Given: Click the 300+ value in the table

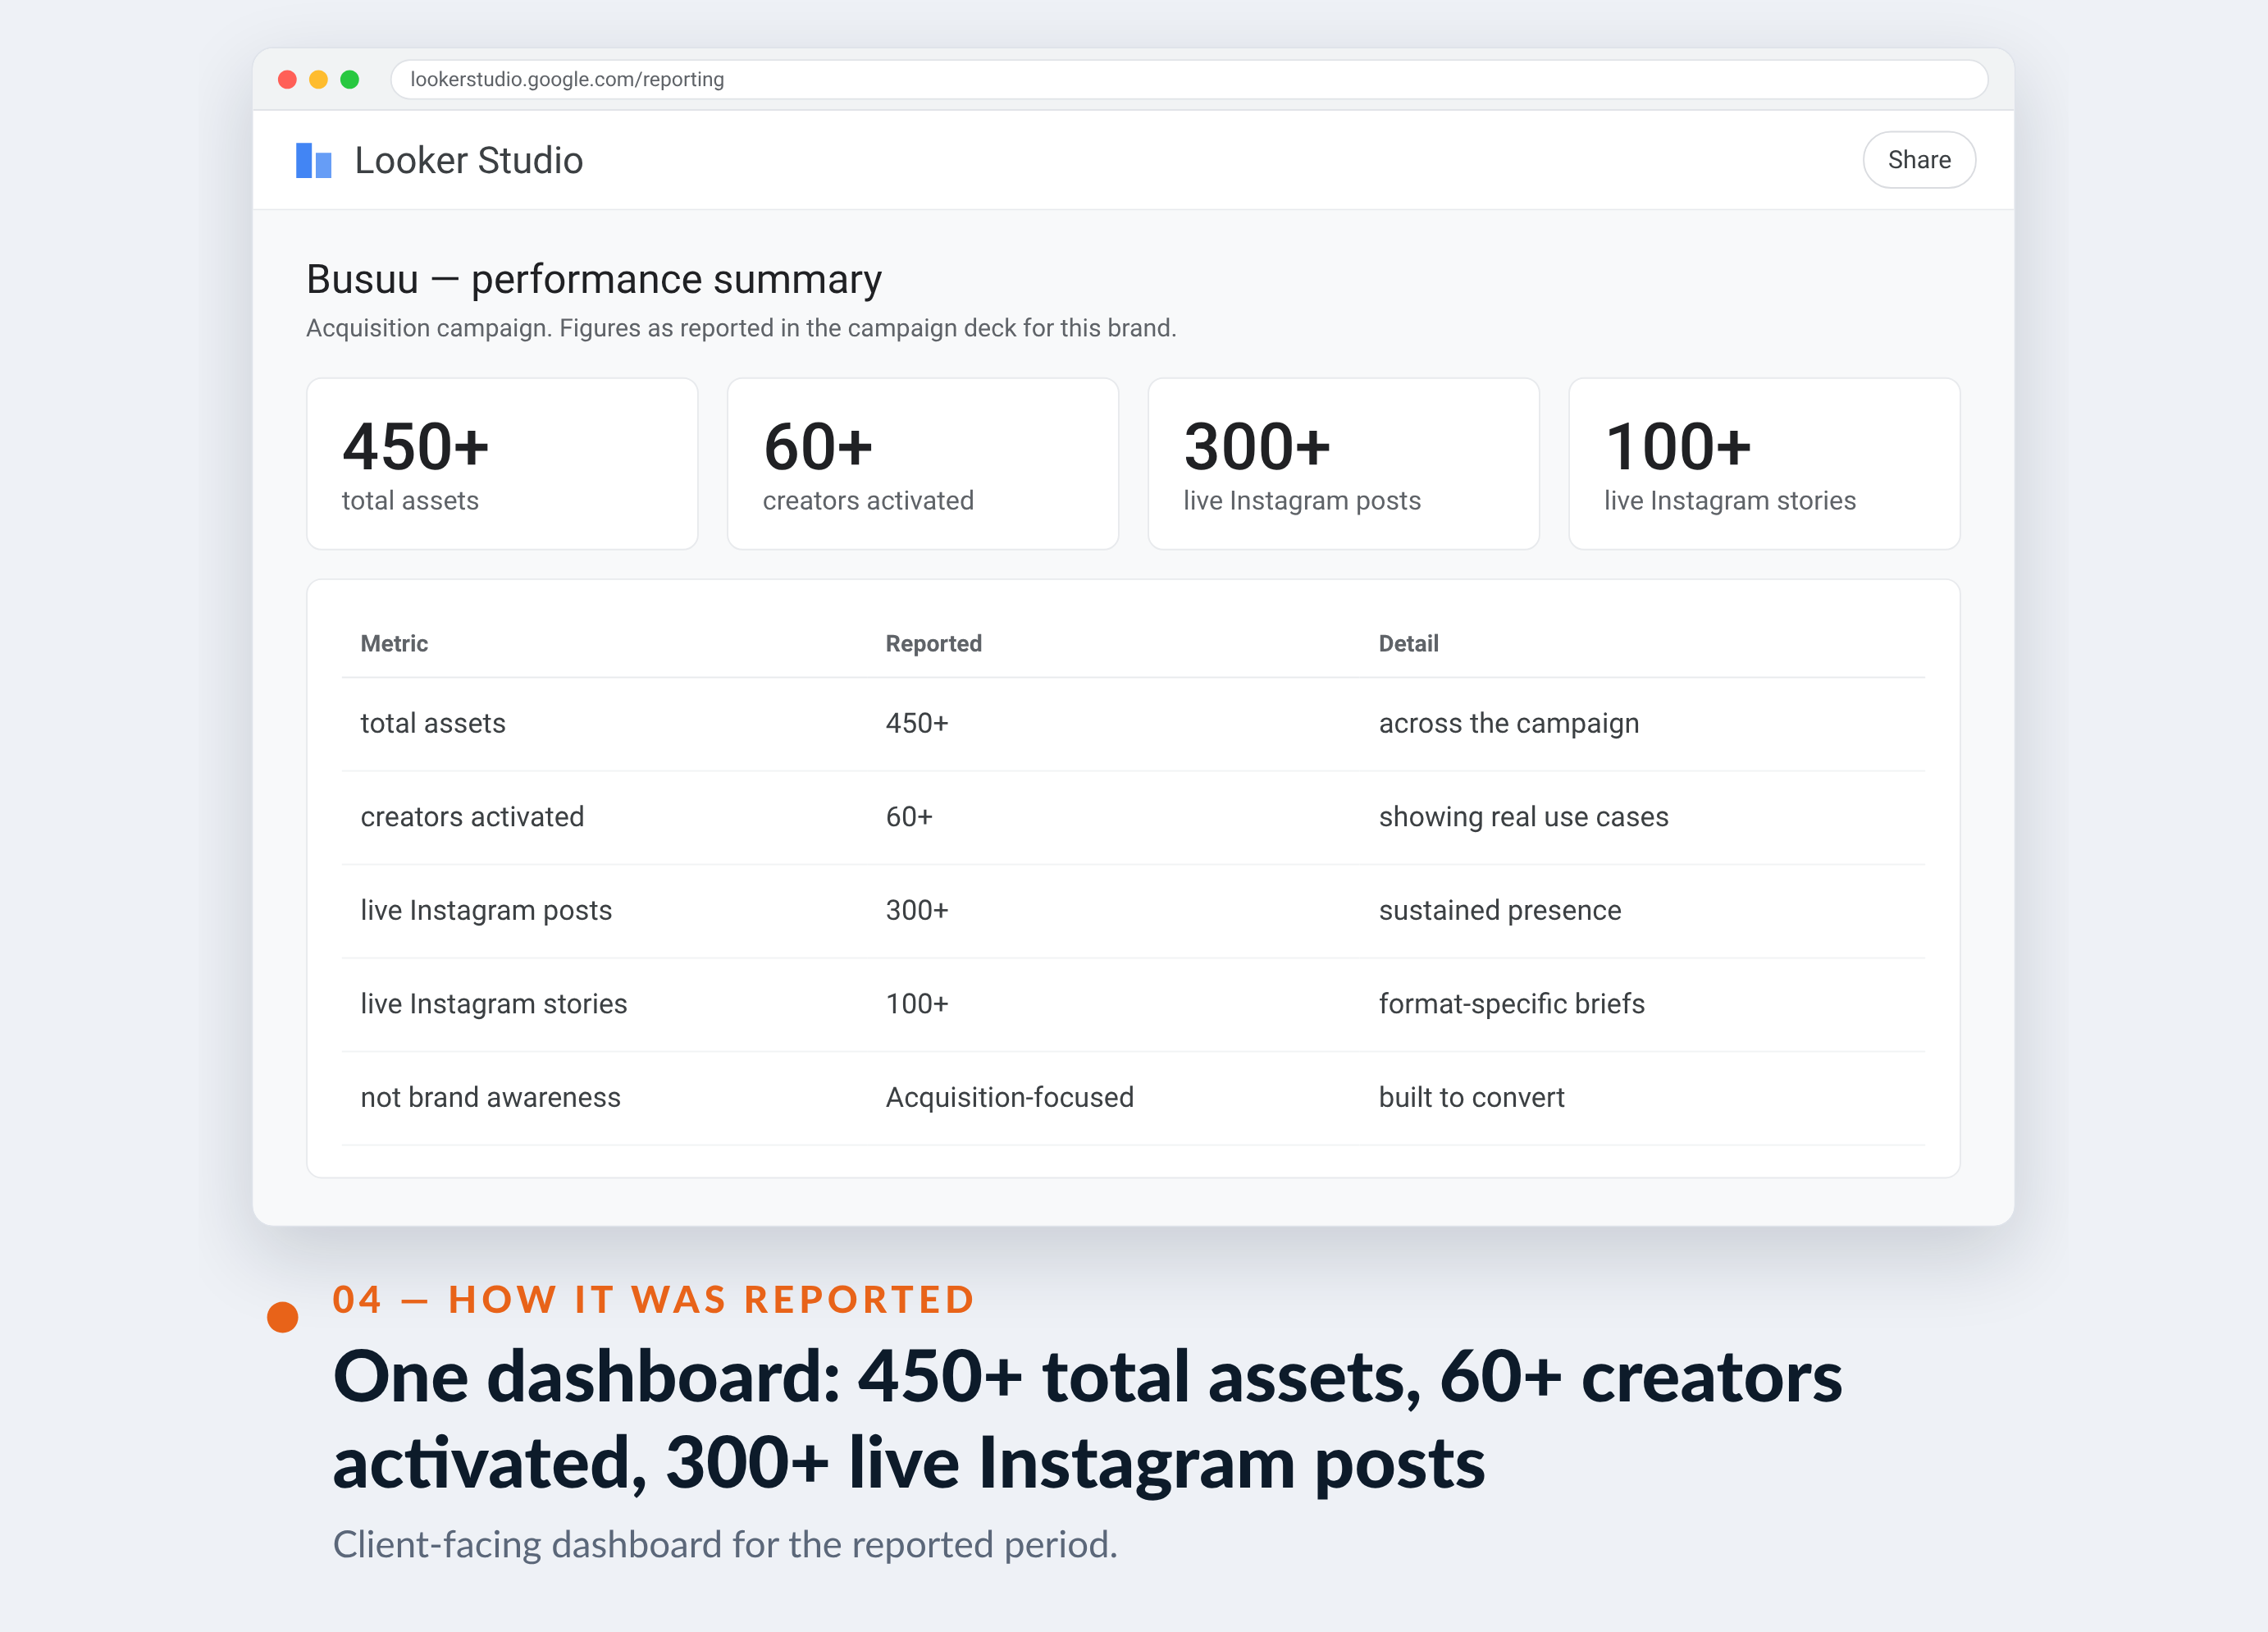Looking at the screenshot, I should pyautogui.click(x=916, y=911).
